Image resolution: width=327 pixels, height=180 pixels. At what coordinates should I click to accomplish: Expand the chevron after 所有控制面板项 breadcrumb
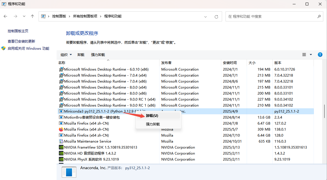click(x=101, y=16)
